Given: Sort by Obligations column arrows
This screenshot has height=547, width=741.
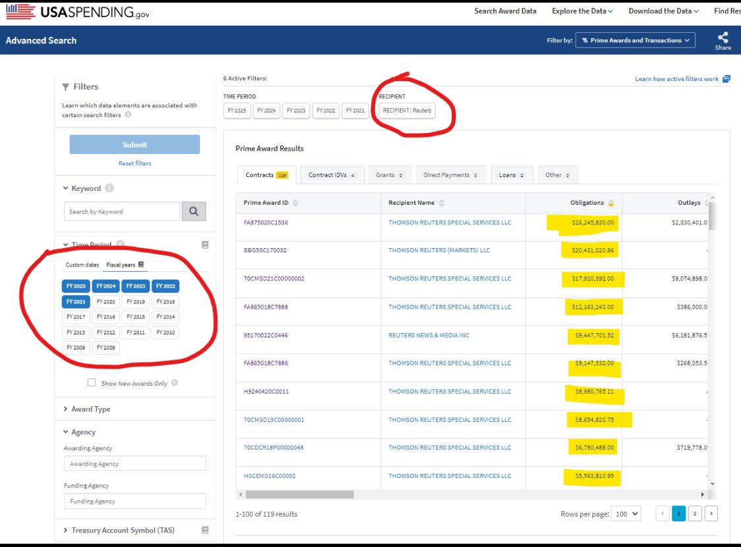Looking at the screenshot, I should pos(611,203).
